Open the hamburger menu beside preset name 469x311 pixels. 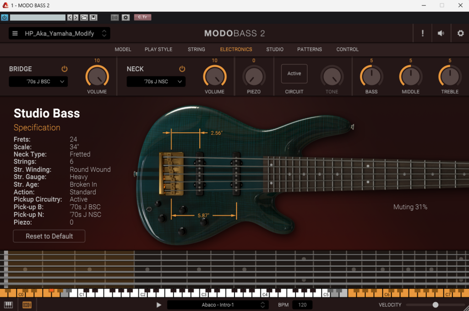click(x=15, y=33)
